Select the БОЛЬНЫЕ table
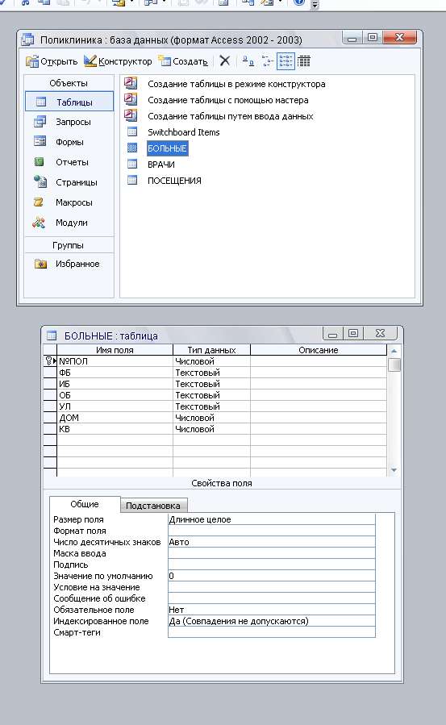446x725 pixels. (x=167, y=148)
